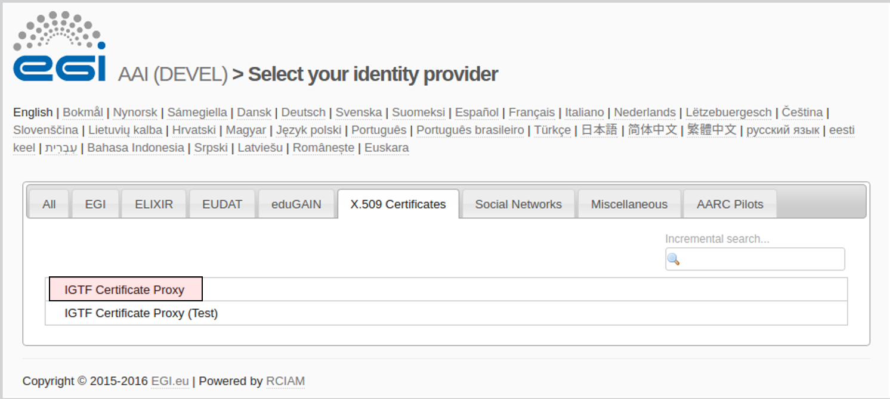Choose IGTF Certificate Proxy (Test) provider
This screenshot has width=890, height=399.
(x=446, y=313)
